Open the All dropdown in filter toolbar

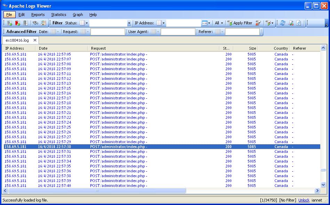(219, 23)
